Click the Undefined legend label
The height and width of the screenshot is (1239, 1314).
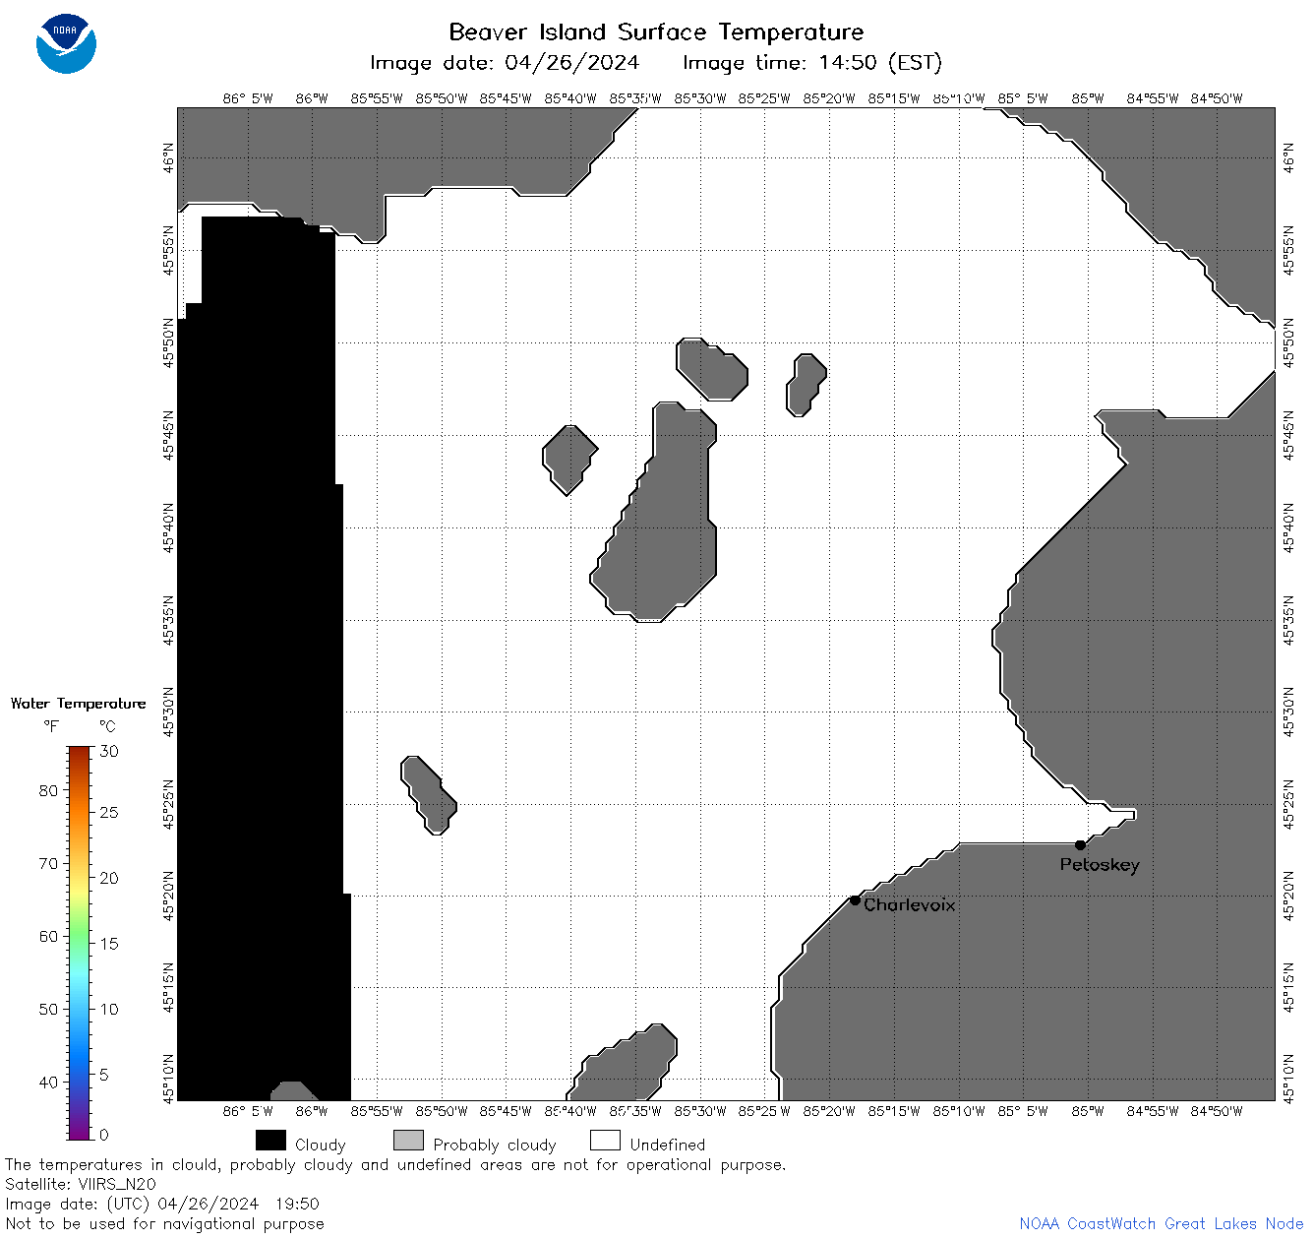click(x=668, y=1145)
